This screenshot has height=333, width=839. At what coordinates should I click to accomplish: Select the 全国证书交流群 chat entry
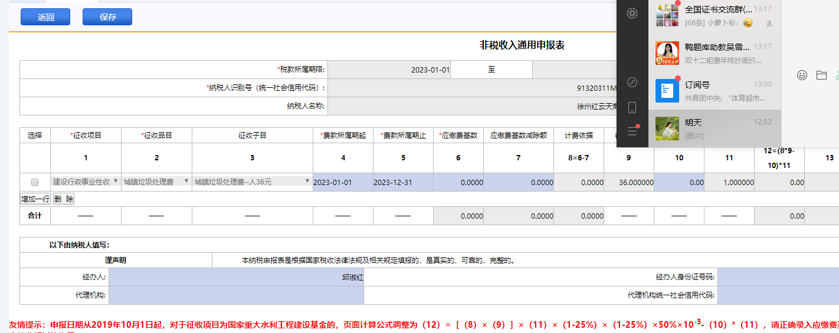click(715, 16)
